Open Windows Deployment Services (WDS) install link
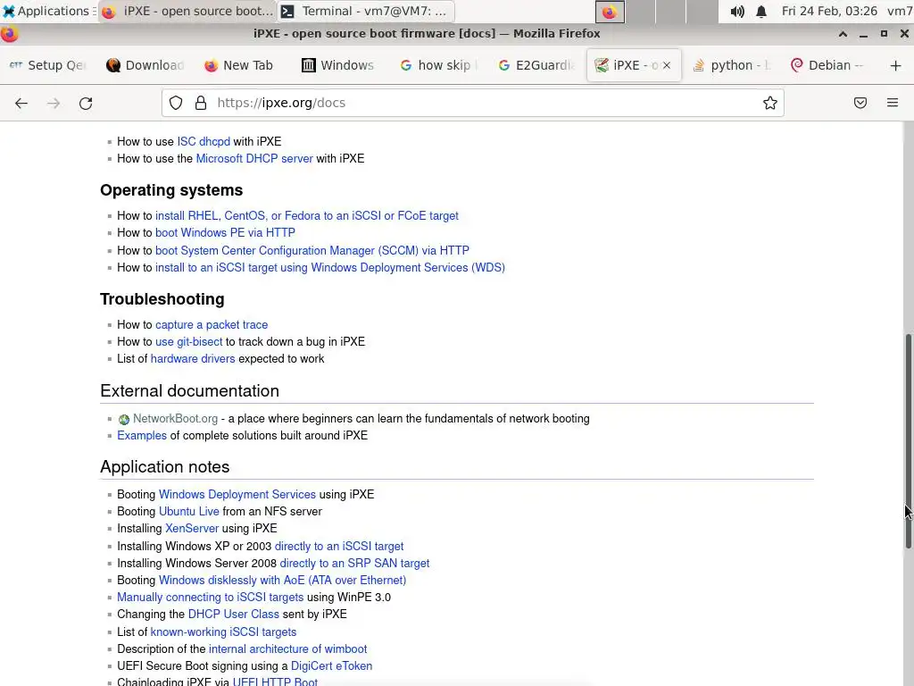The height and width of the screenshot is (686, 914). (330, 268)
